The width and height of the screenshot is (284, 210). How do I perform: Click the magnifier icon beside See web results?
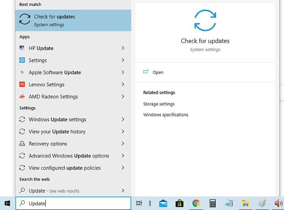click(x=22, y=190)
